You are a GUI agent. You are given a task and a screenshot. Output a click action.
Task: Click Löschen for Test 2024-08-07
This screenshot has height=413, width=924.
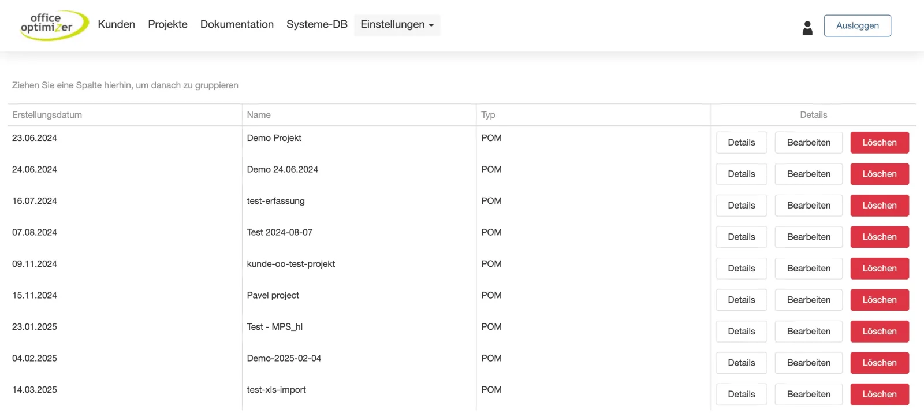click(x=880, y=237)
